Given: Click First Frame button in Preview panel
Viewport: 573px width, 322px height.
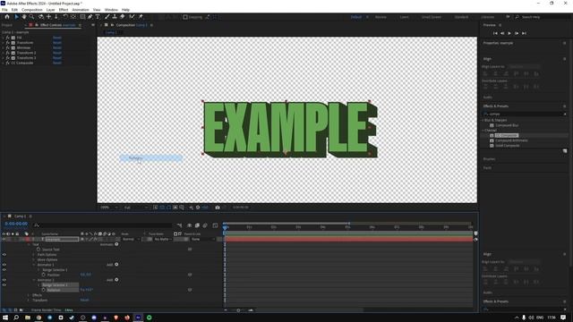Looking at the screenshot, I should point(495,33).
